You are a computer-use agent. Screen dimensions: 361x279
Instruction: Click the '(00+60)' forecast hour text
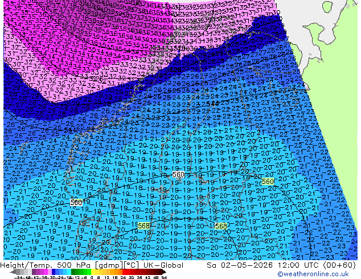[339, 265]
